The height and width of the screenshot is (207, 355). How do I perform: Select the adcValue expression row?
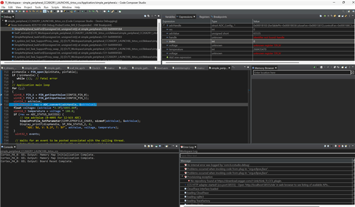pyautogui.click(x=258, y=33)
